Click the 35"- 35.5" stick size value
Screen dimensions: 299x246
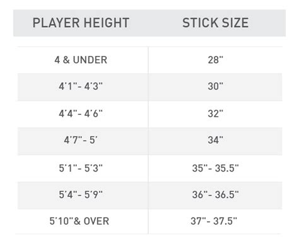pyautogui.click(x=216, y=168)
